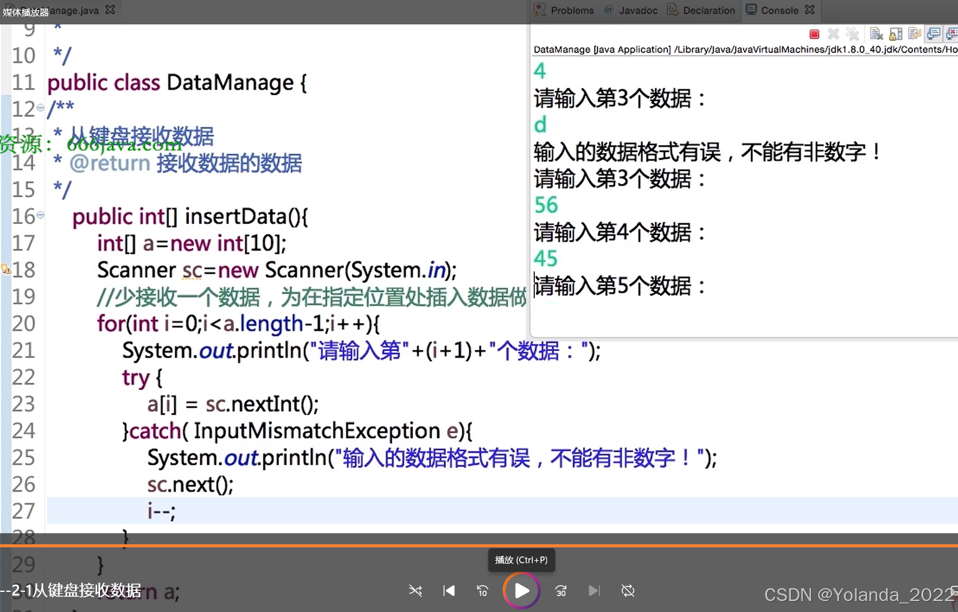Click the Console monitor icon on tab
The width and height of the screenshot is (958, 612).
[752, 10]
